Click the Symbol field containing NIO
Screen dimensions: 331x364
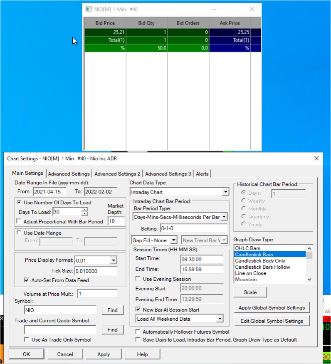60,310
